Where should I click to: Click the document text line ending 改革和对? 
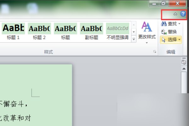[x=15, y=118]
